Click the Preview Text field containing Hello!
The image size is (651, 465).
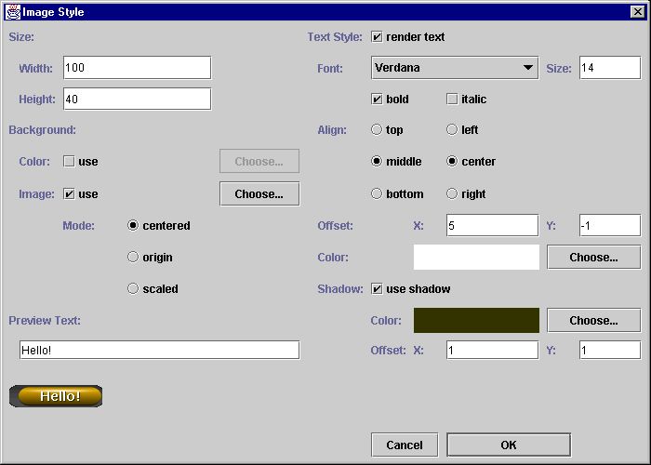coord(159,350)
